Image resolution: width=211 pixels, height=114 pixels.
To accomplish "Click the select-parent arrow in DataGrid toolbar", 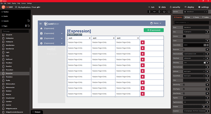I will tap(76, 35).
